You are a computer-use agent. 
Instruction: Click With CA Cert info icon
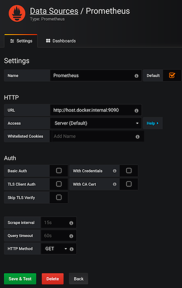(x=114, y=184)
